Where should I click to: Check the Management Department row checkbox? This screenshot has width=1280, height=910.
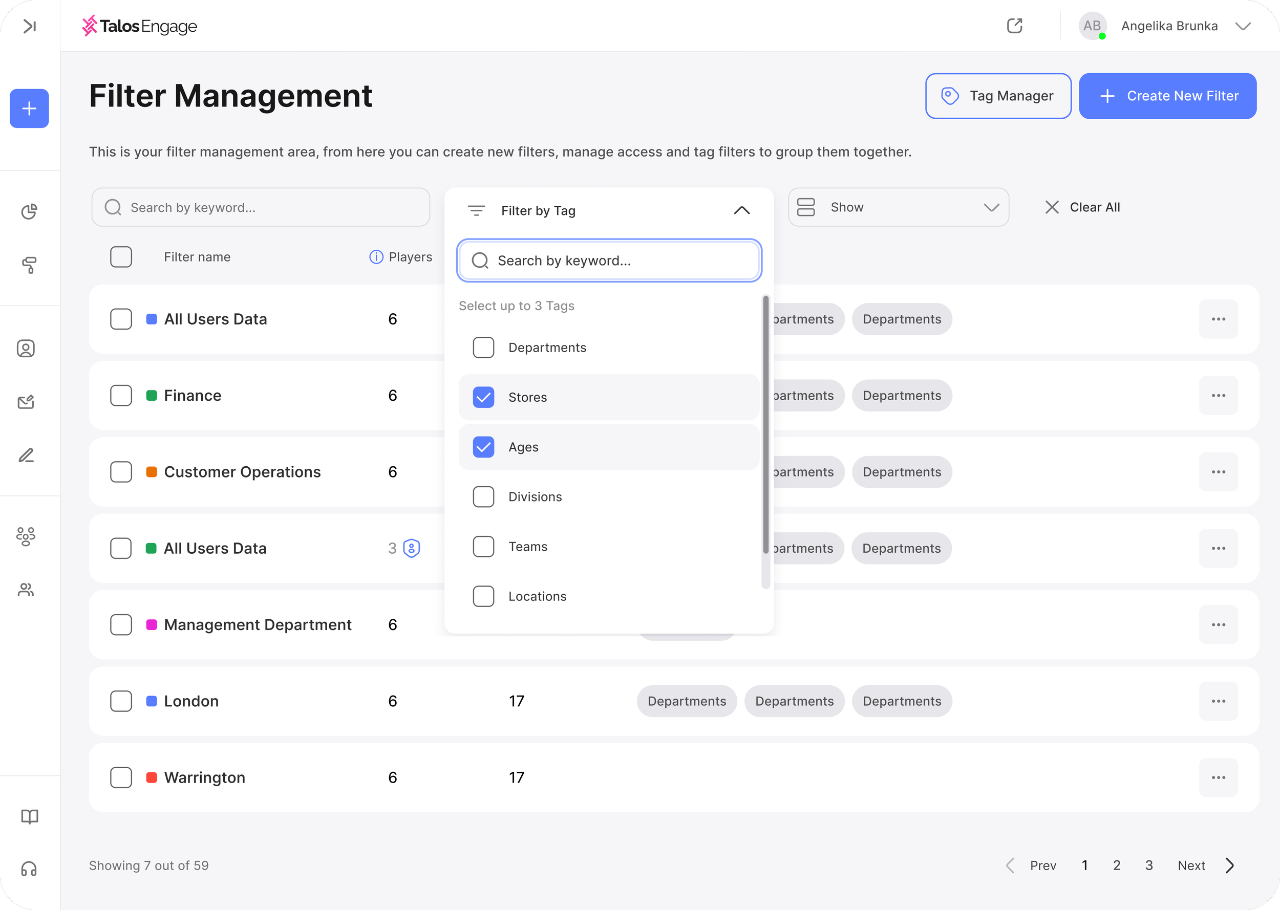click(121, 625)
